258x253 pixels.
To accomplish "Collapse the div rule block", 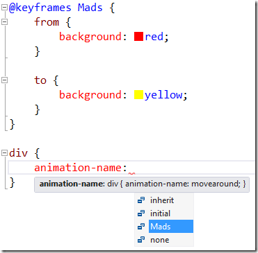I will [4, 153].
